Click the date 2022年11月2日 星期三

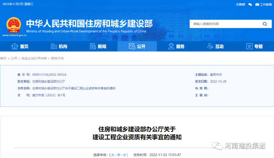pos(18,4)
